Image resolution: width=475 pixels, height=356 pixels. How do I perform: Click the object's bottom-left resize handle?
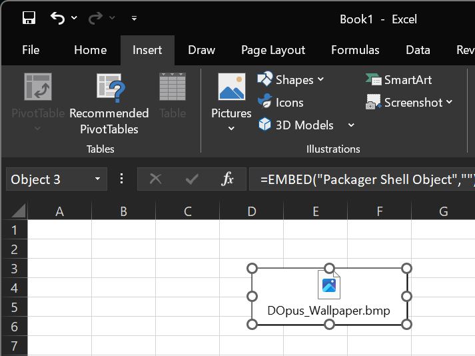click(252, 325)
